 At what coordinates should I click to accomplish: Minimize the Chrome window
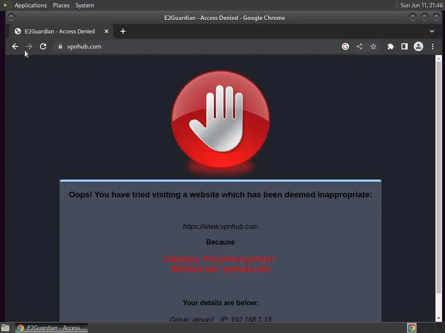[413, 17]
